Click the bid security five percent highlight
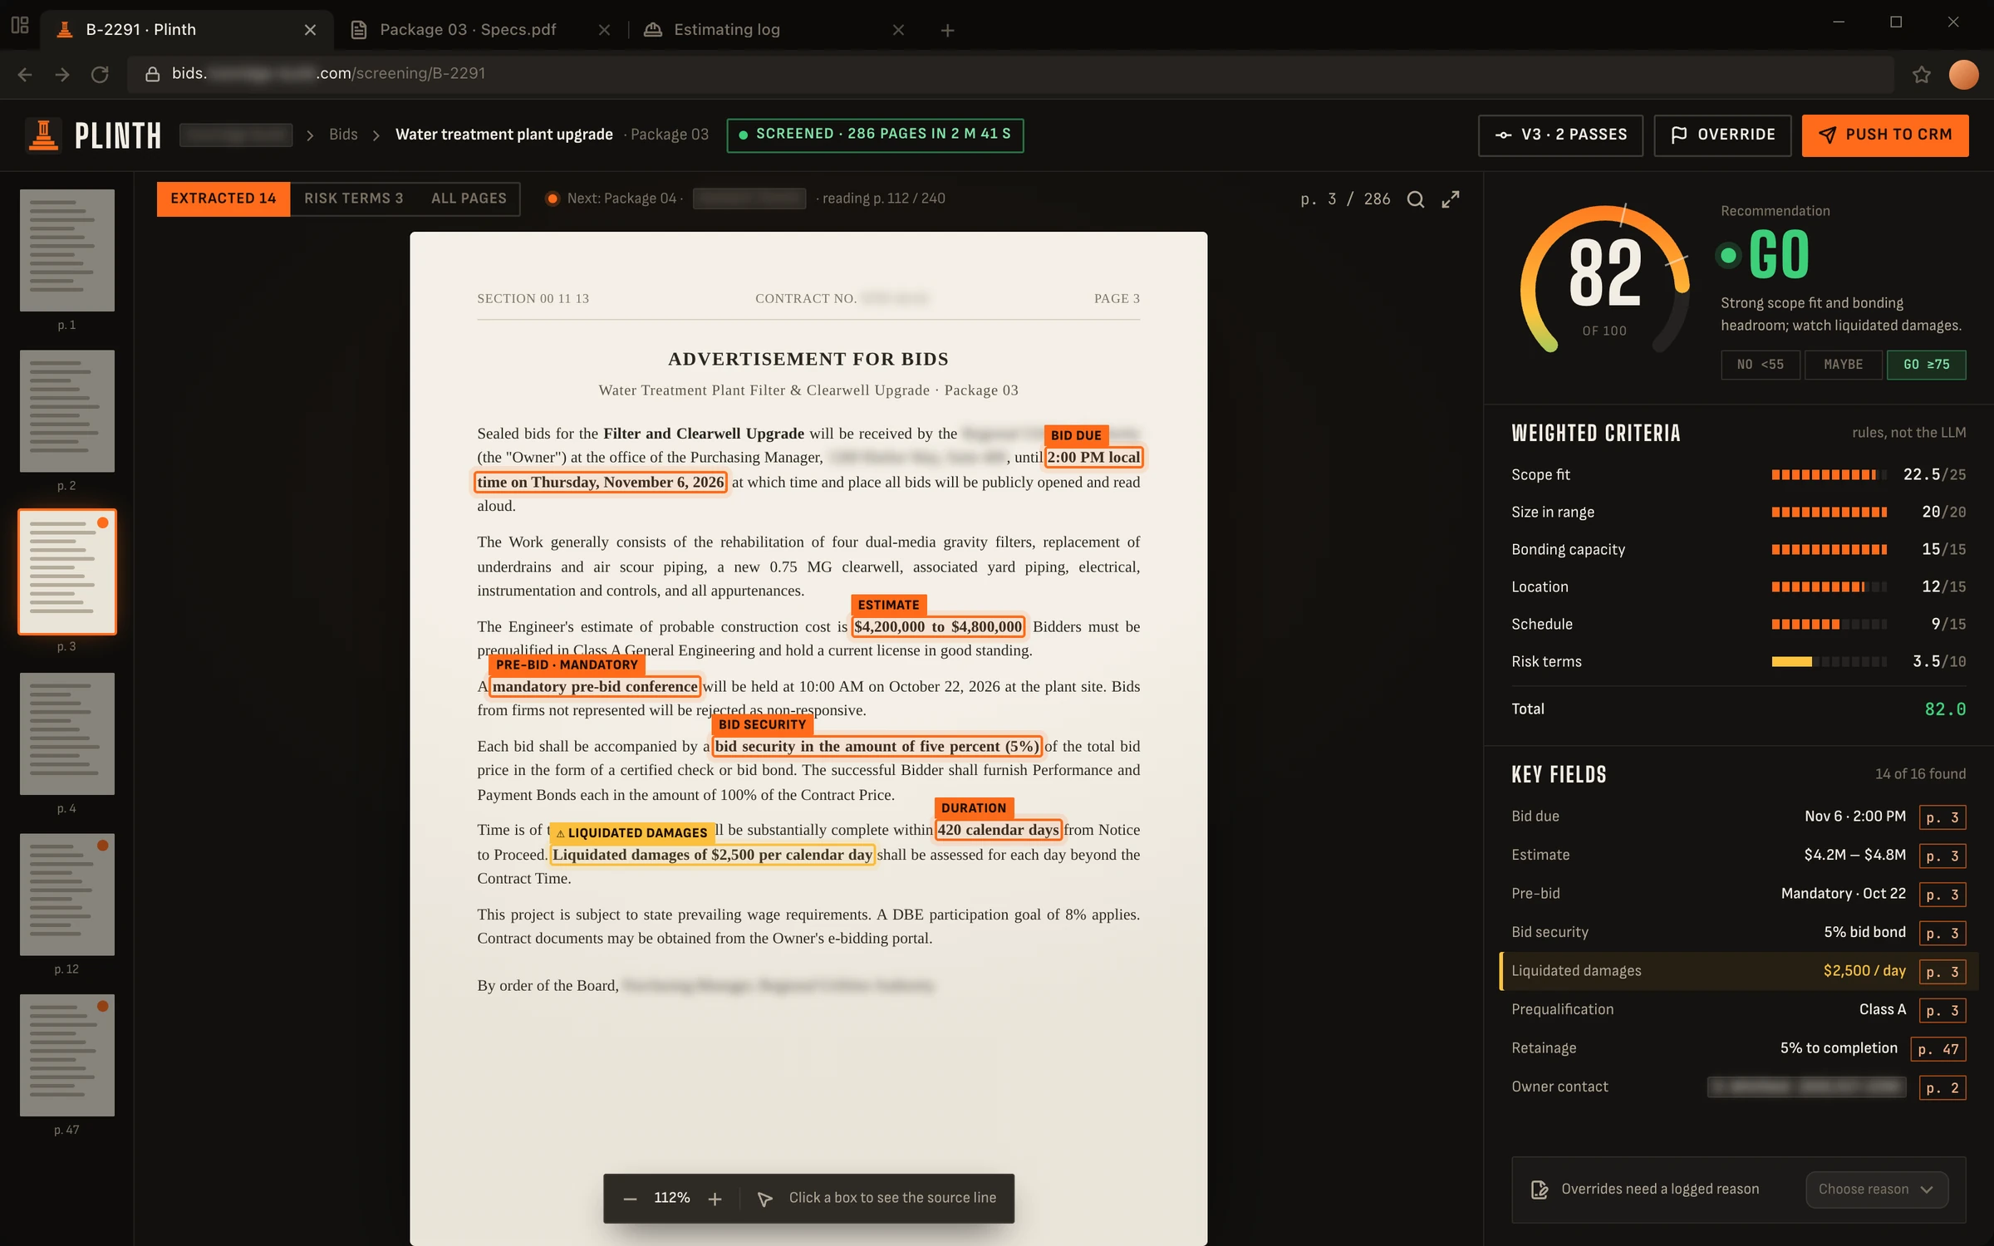 pyautogui.click(x=877, y=746)
